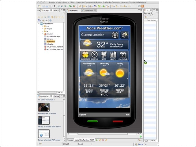Click the globe browser icon in main toolbar
Viewport: 196px width, 147px height.
pyautogui.click(x=95, y=6)
